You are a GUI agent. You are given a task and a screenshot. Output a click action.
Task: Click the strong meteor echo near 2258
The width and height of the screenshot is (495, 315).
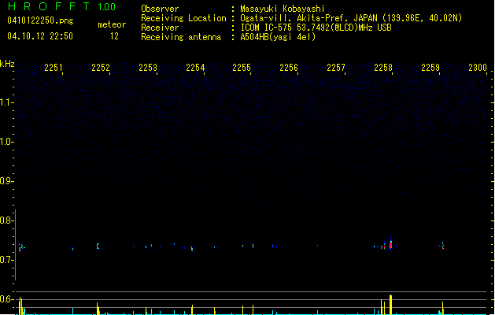click(x=391, y=244)
